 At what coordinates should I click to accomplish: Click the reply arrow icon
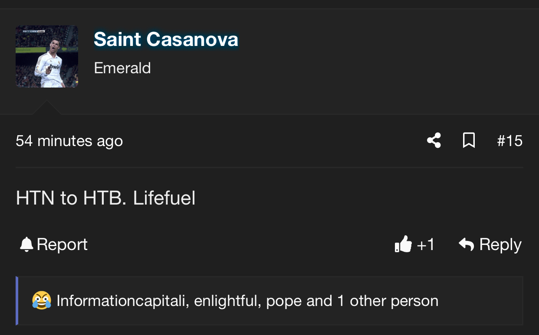(466, 244)
